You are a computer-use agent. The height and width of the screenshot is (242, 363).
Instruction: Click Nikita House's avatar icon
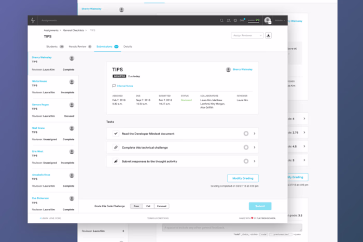[x=72, y=82]
